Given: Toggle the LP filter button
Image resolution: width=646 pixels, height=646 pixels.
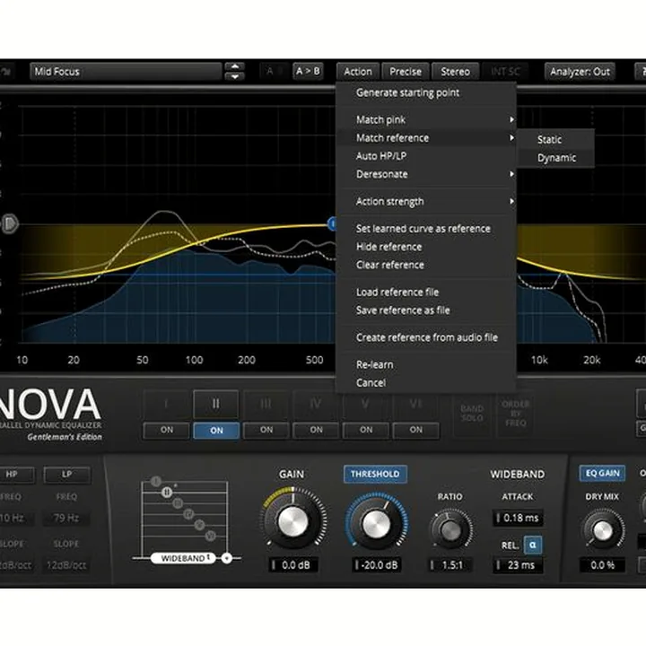Looking at the screenshot, I should pyautogui.click(x=66, y=475).
